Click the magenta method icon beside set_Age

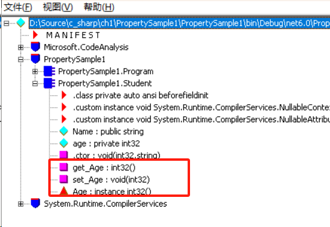tap(64, 179)
